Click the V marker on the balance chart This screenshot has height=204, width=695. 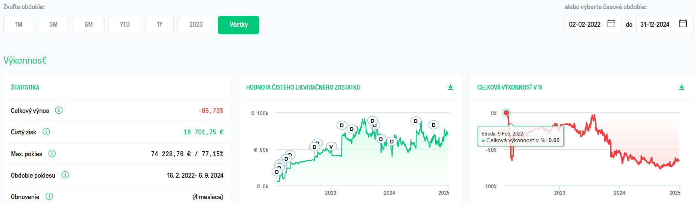click(x=331, y=147)
